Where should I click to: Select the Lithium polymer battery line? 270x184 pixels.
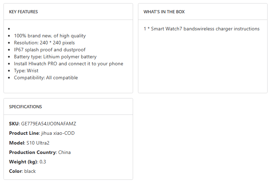[55, 57]
